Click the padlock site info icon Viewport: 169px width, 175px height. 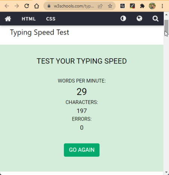coord(49,6)
